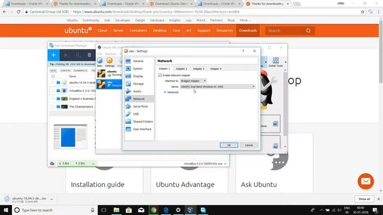Switch to Adapter 4 tab

tap(215, 69)
